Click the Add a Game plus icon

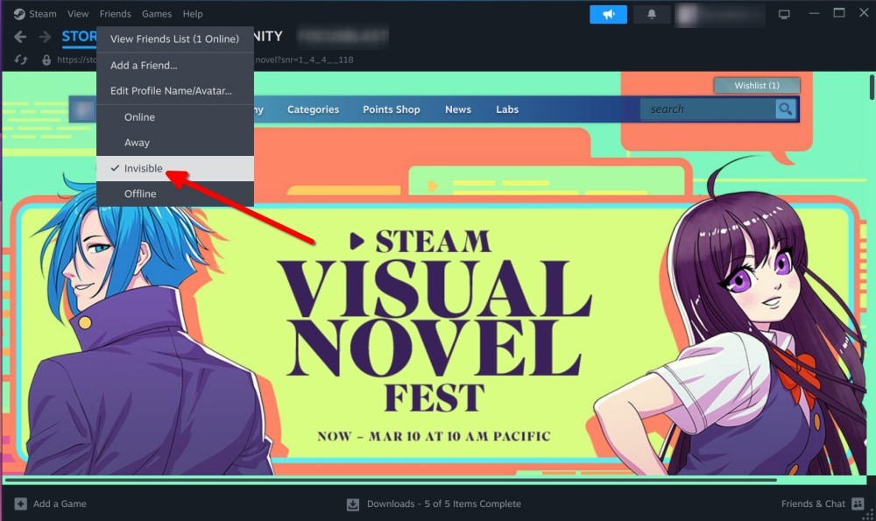coord(21,503)
